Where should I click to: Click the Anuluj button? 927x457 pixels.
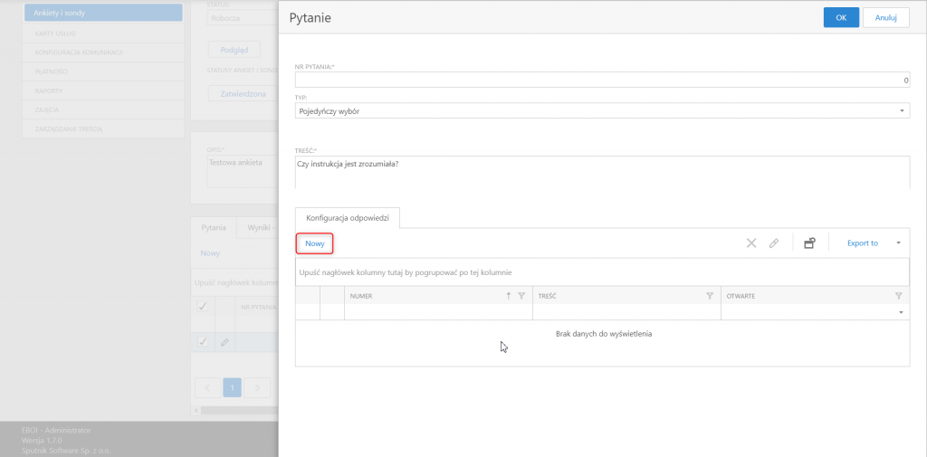886,18
